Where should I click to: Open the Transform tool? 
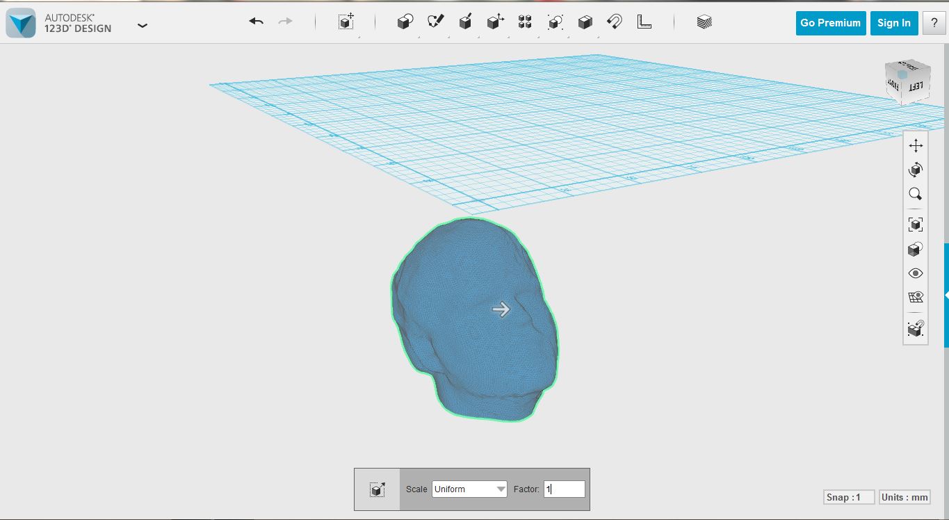[x=346, y=22]
